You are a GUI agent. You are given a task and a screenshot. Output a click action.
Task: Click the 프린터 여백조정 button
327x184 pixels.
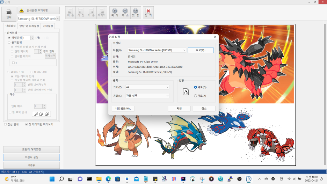(x=31, y=149)
